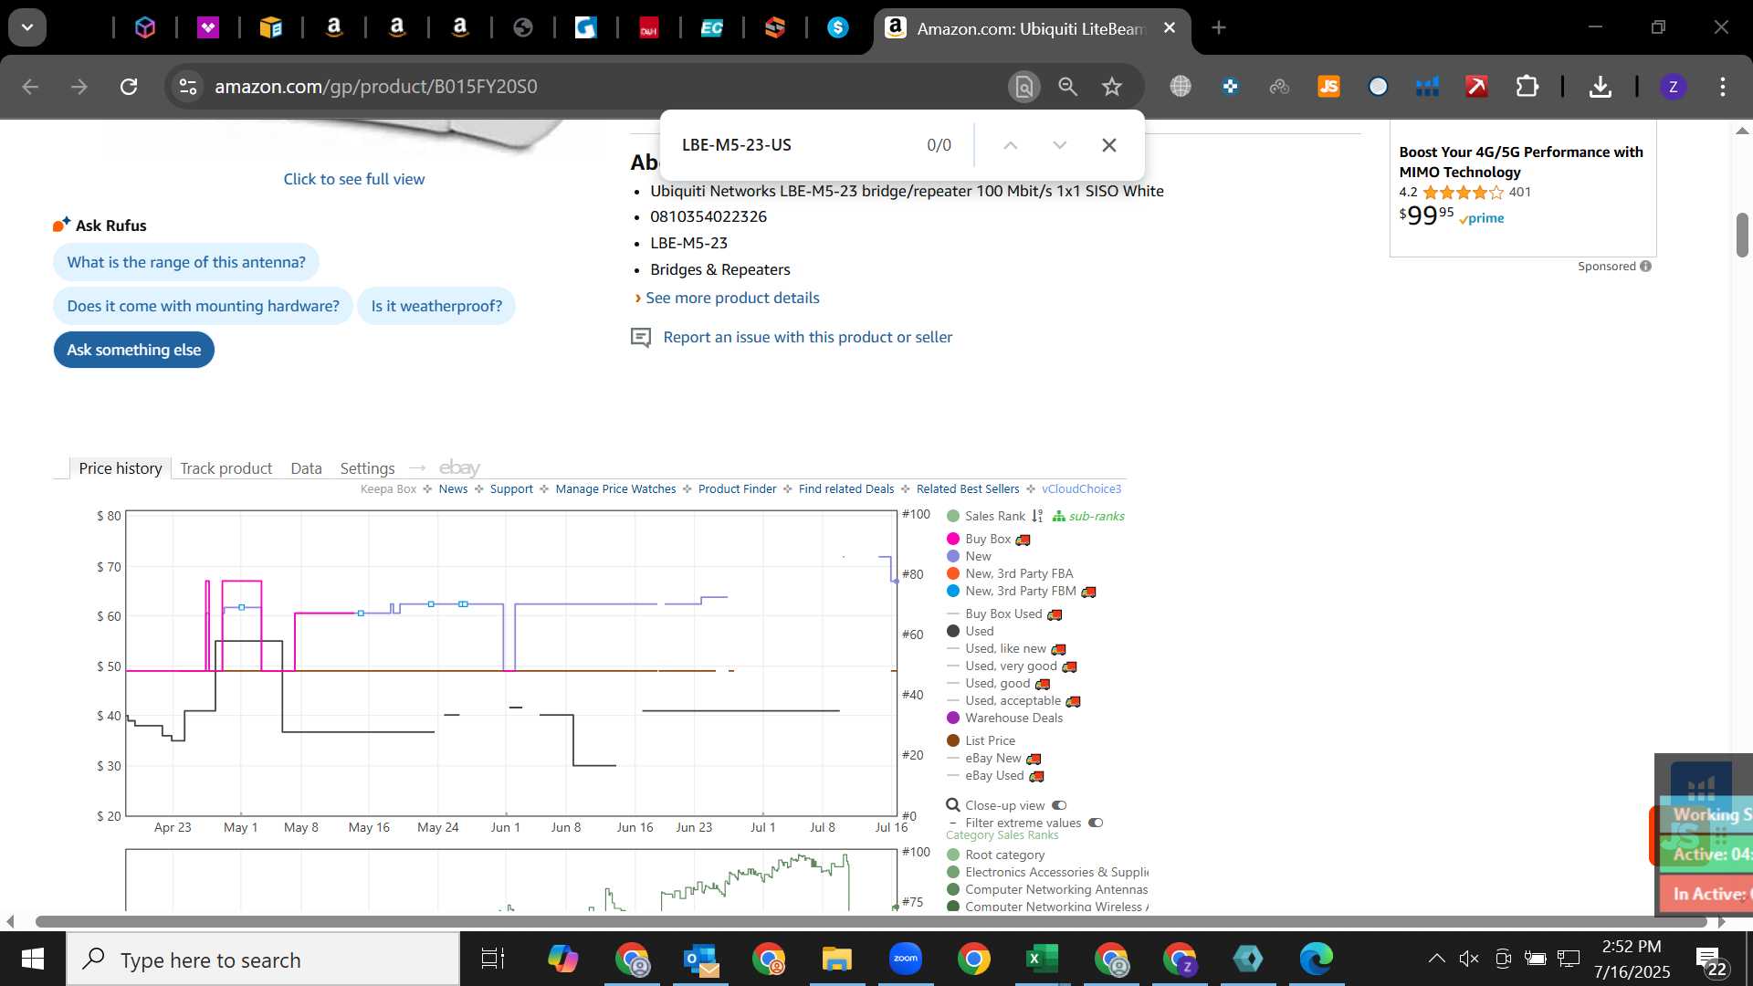Open Chrome three-dot menu
1753x986 pixels.
click(x=1722, y=87)
